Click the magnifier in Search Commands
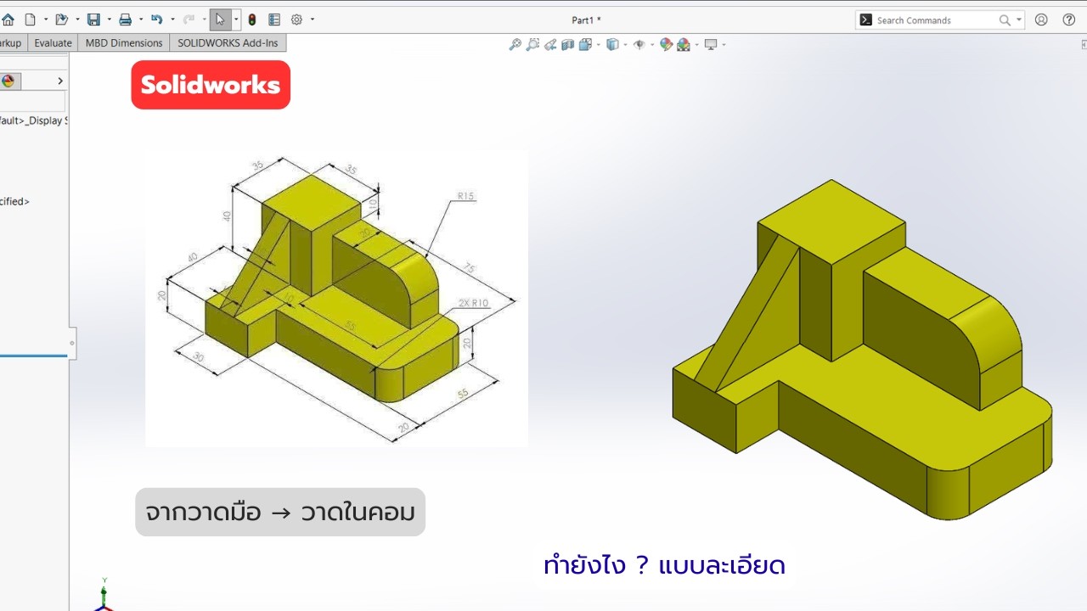Image resolution: width=1087 pixels, height=611 pixels. click(1005, 20)
